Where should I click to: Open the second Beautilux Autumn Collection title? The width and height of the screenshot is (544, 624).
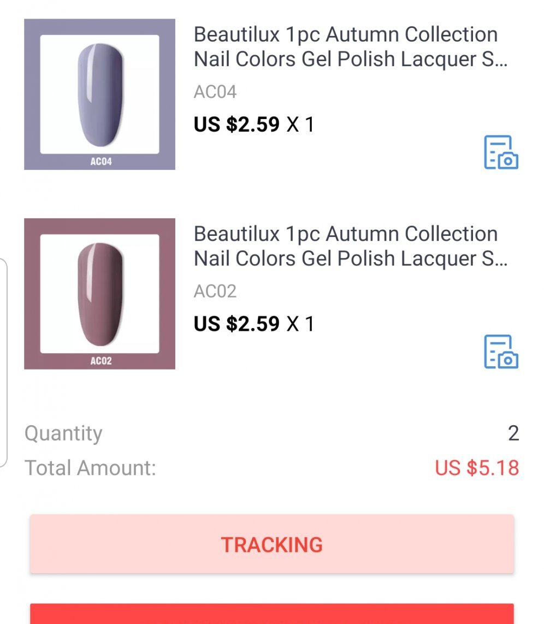(x=350, y=246)
